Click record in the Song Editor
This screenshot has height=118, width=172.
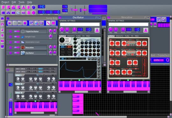pyautogui.click(x=15, y=23)
